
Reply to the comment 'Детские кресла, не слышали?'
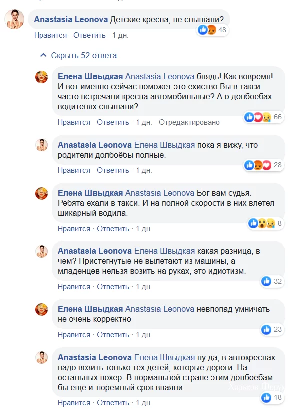pyautogui.click(x=89, y=35)
